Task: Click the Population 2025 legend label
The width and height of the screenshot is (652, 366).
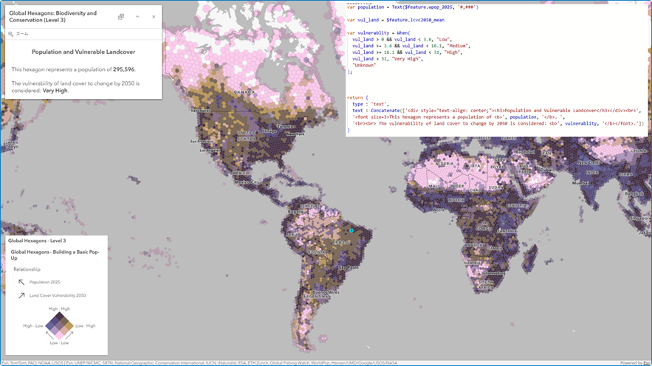Action: point(44,282)
